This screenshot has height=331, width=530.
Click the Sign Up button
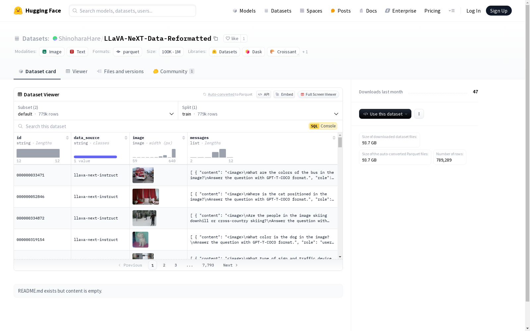[x=499, y=11]
